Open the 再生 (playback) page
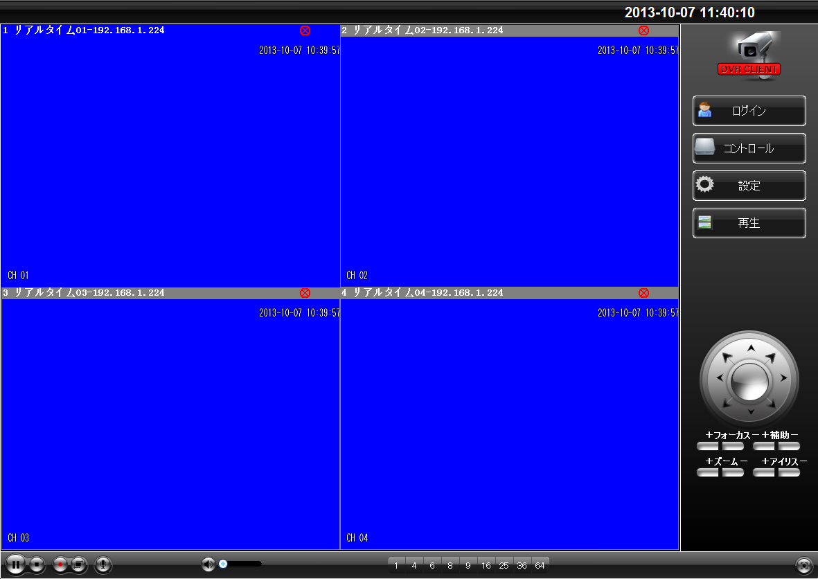Viewport: 818px width, 579px height. (749, 223)
